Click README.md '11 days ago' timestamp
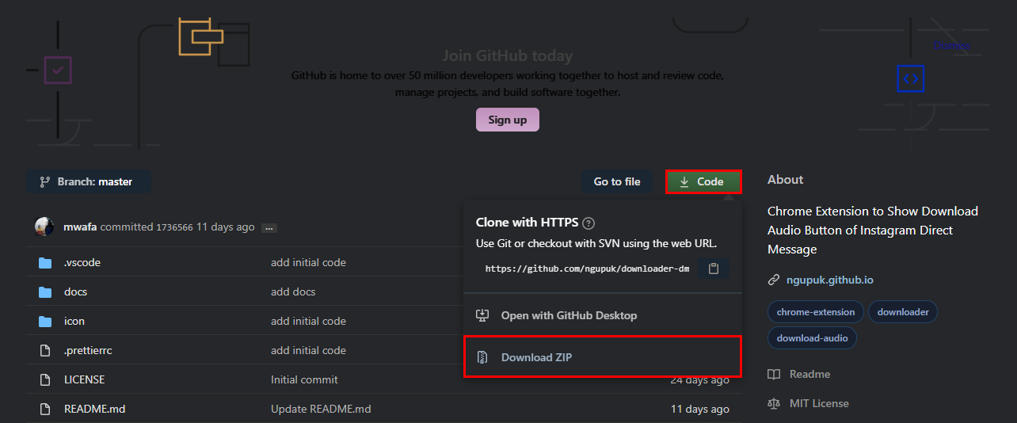The width and height of the screenshot is (1017, 423). pos(700,409)
